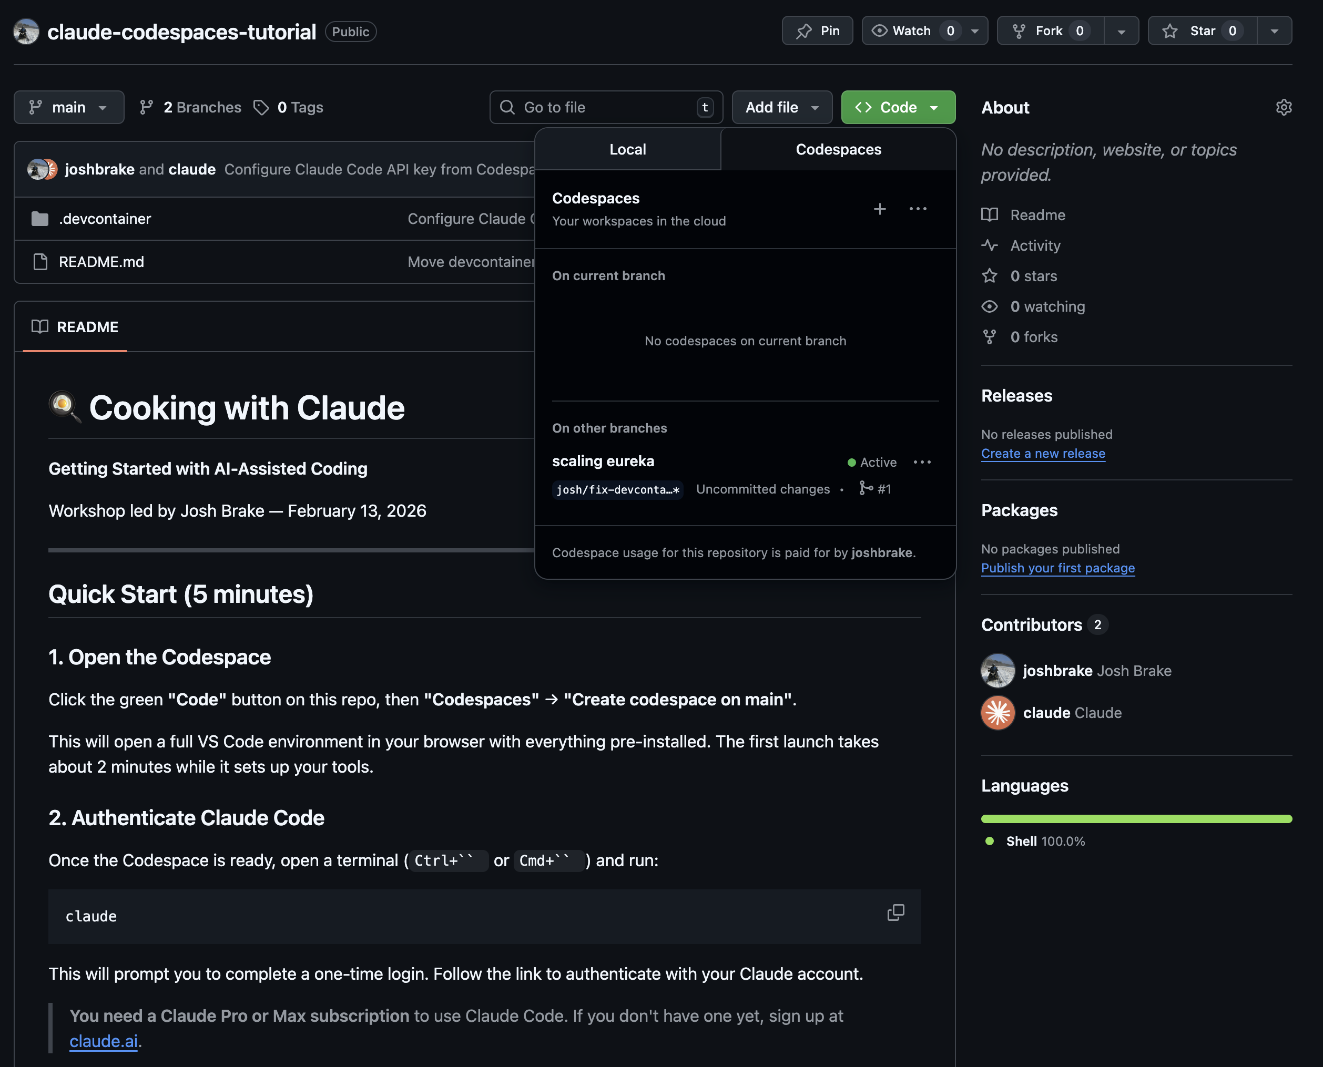
Task: Jump to Readme from the About sidebar
Action: point(1038,215)
